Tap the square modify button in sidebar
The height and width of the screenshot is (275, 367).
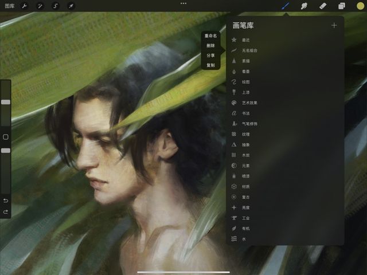tap(6, 137)
